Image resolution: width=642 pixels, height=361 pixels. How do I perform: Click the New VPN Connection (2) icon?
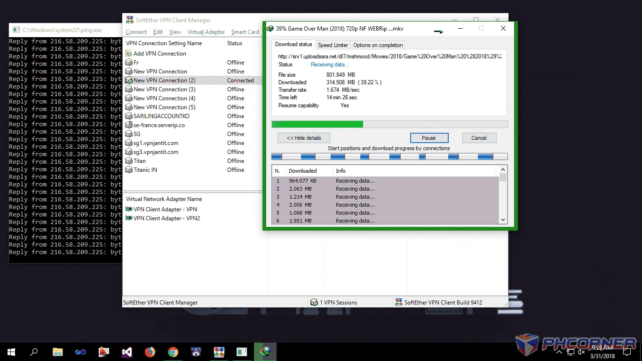pyautogui.click(x=129, y=80)
